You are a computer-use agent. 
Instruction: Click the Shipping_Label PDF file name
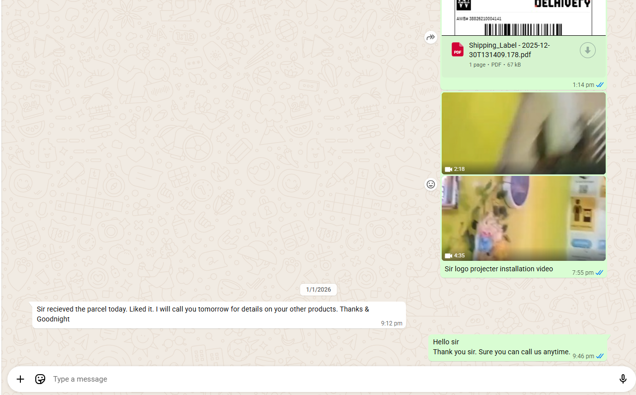tap(509, 50)
